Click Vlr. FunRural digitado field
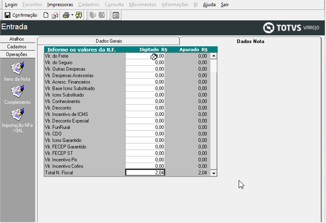326x223 pixels. [145, 127]
